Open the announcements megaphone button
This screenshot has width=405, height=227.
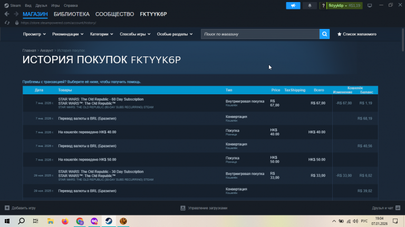[x=293, y=5]
